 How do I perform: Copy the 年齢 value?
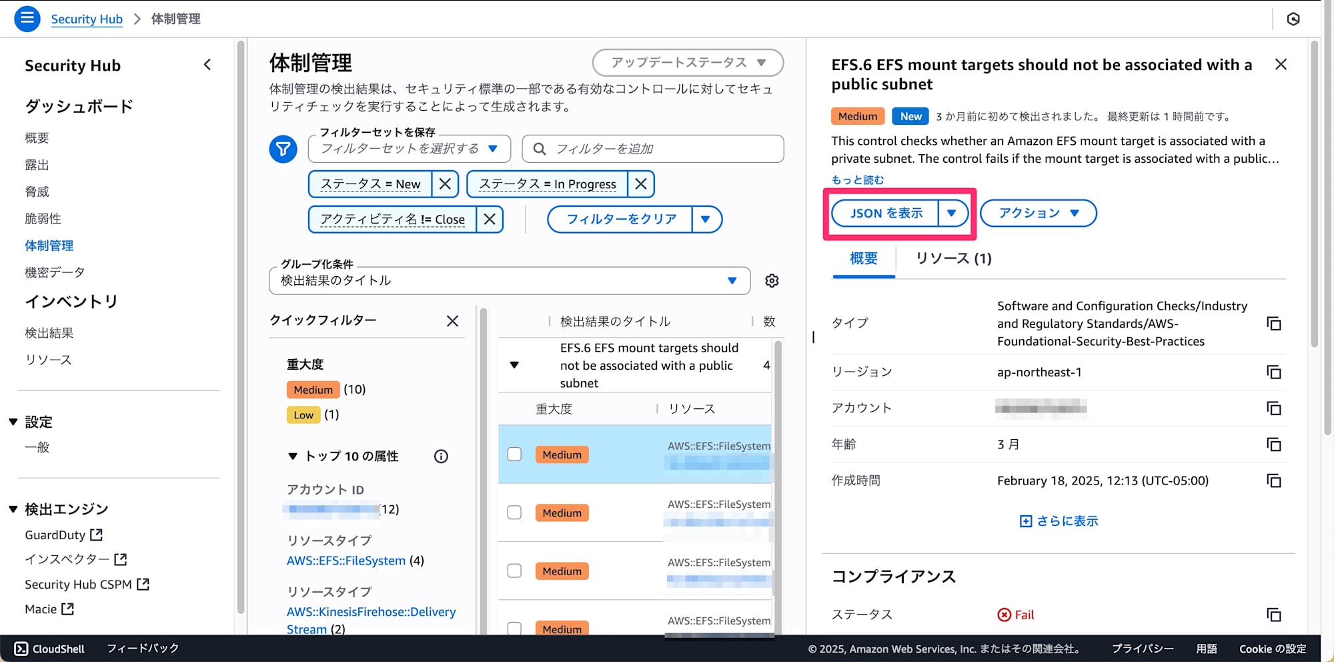click(x=1274, y=444)
